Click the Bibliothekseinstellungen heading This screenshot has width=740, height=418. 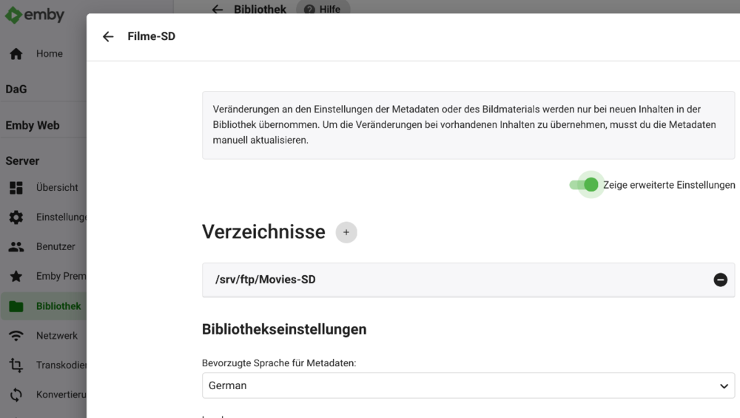(x=284, y=329)
